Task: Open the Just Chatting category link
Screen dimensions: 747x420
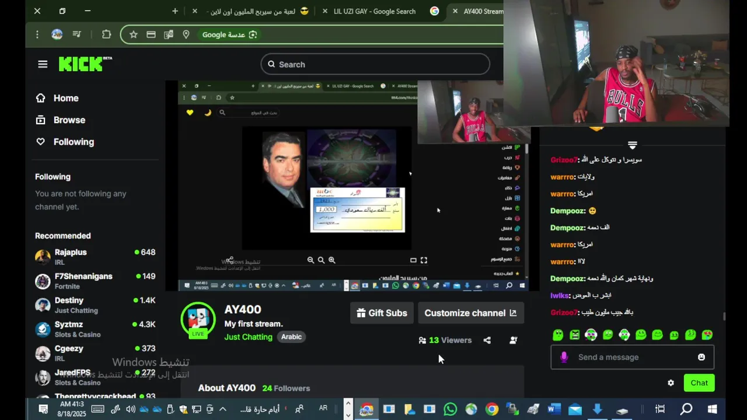Action: click(x=248, y=337)
